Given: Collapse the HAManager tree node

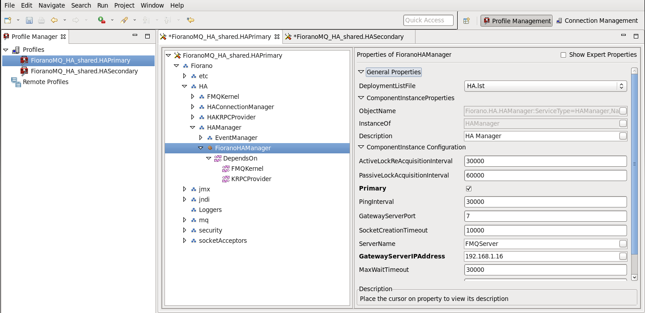Looking at the screenshot, I should 193,127.
